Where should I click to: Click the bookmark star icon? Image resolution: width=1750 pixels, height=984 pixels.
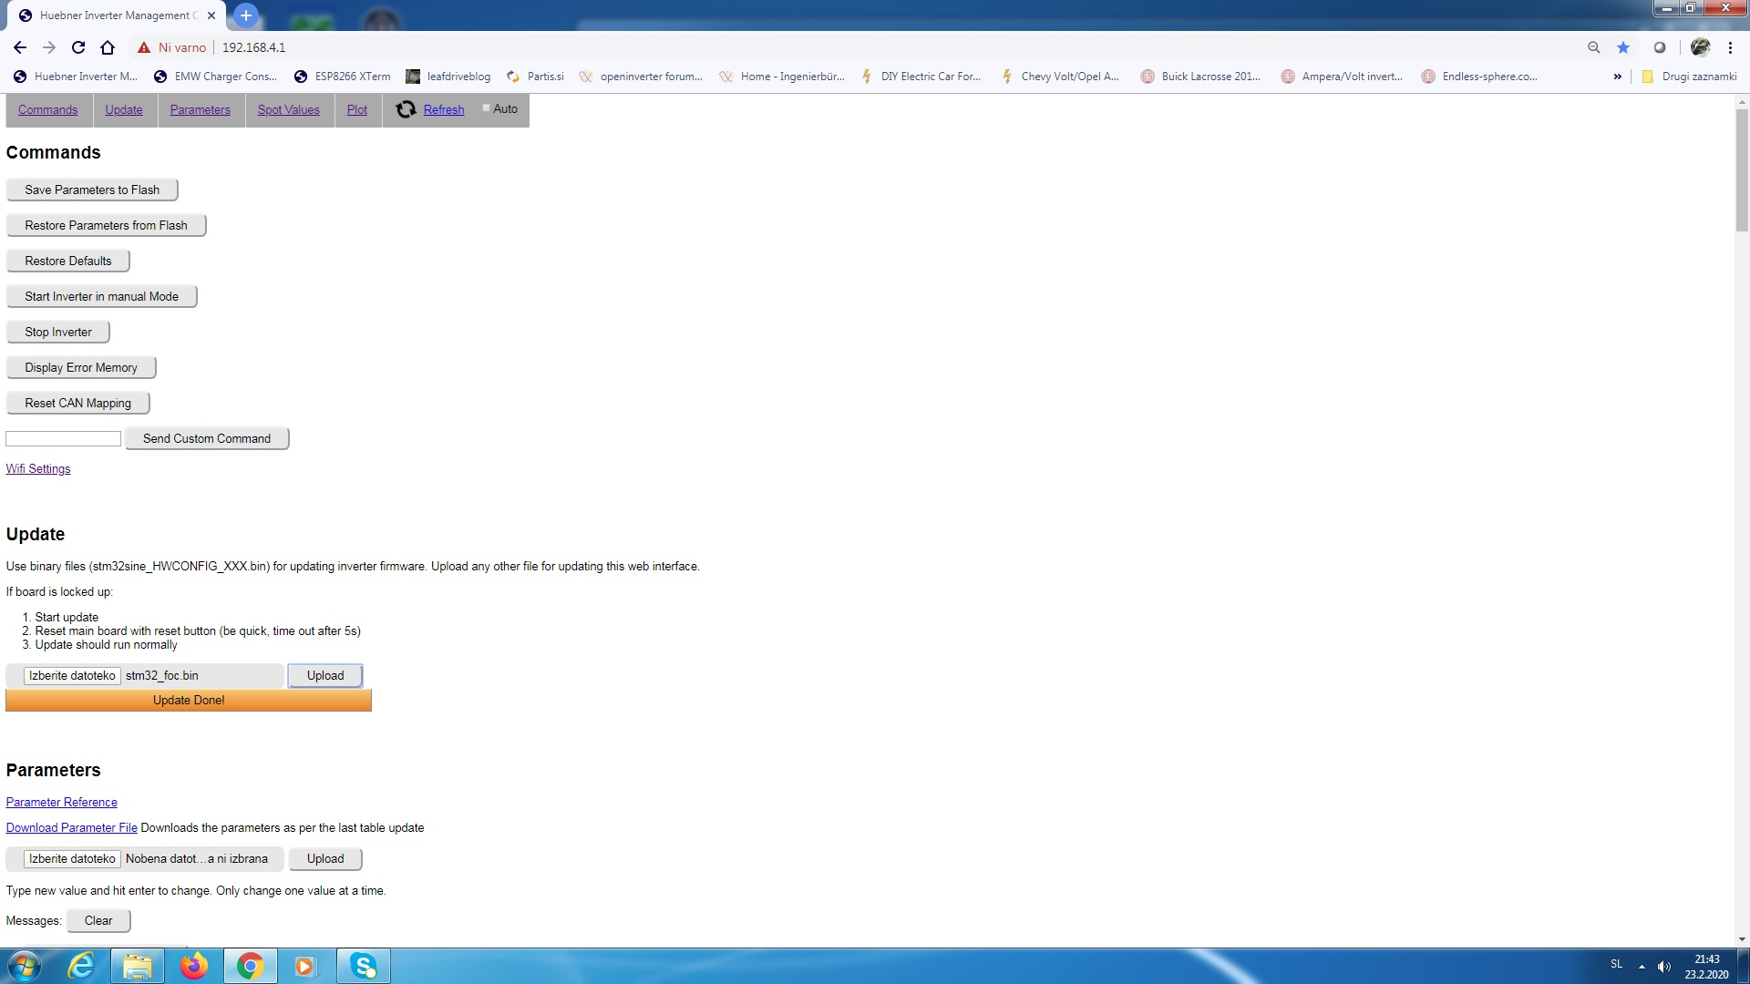point(1623,47)
